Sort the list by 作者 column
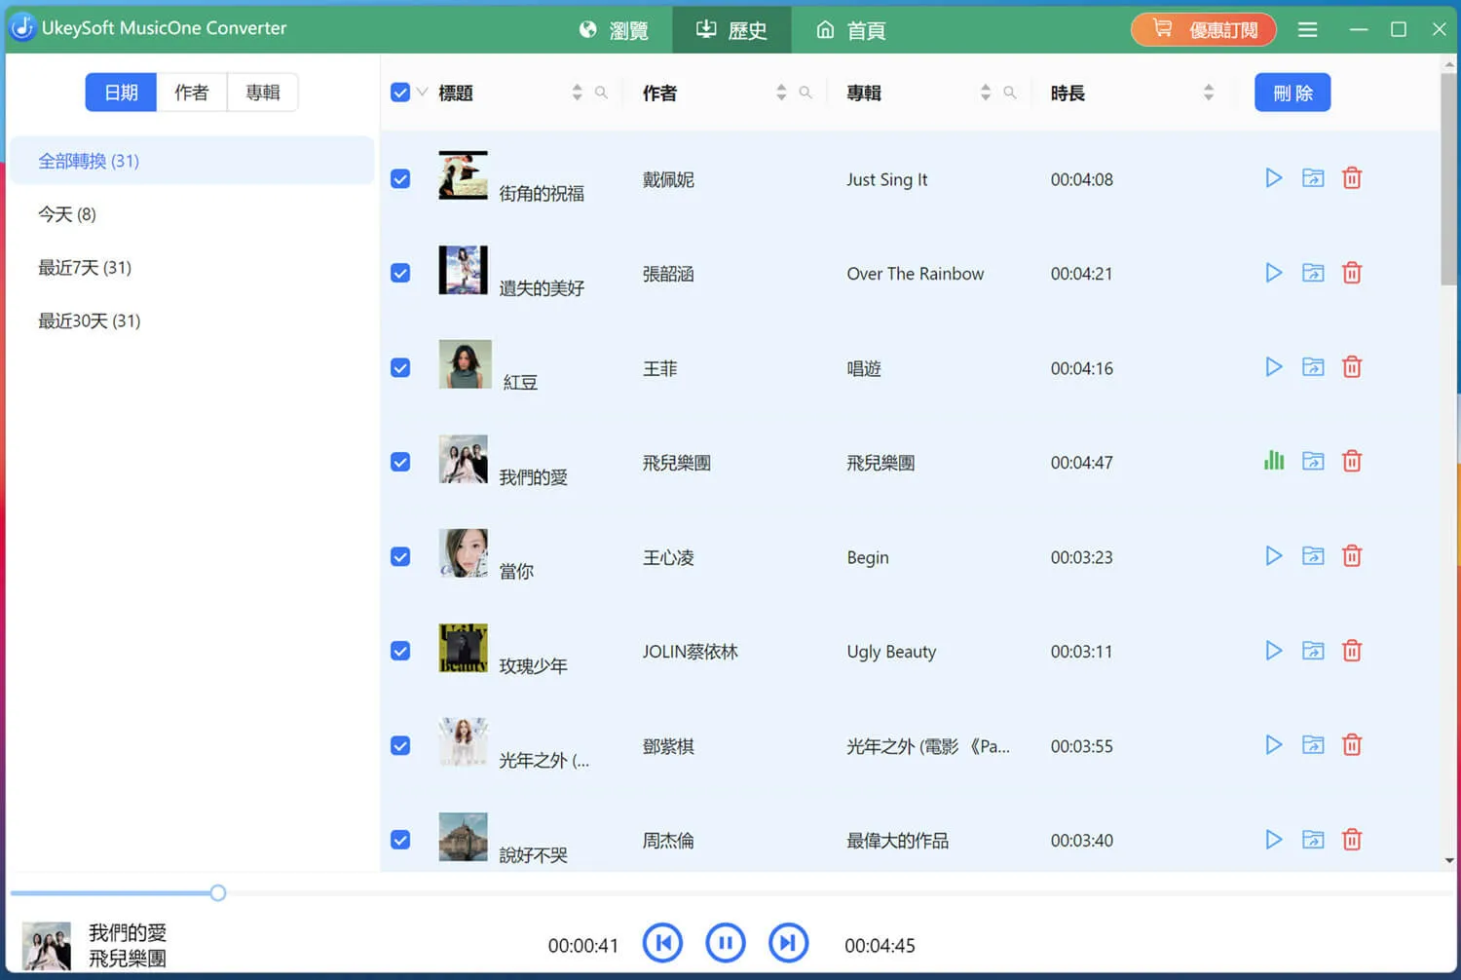The image size is (1461, 980). [x=781, y=93]
